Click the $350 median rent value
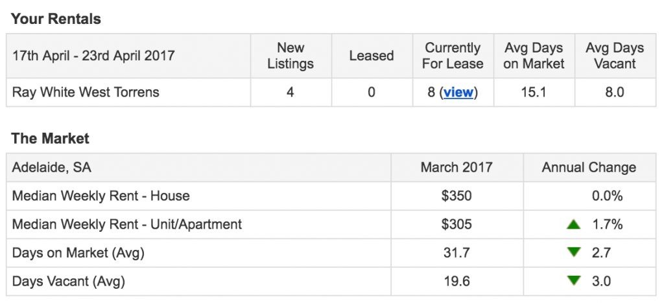Image resolution: width=664 pixels, height=303 pixels. tap(456, 196)
